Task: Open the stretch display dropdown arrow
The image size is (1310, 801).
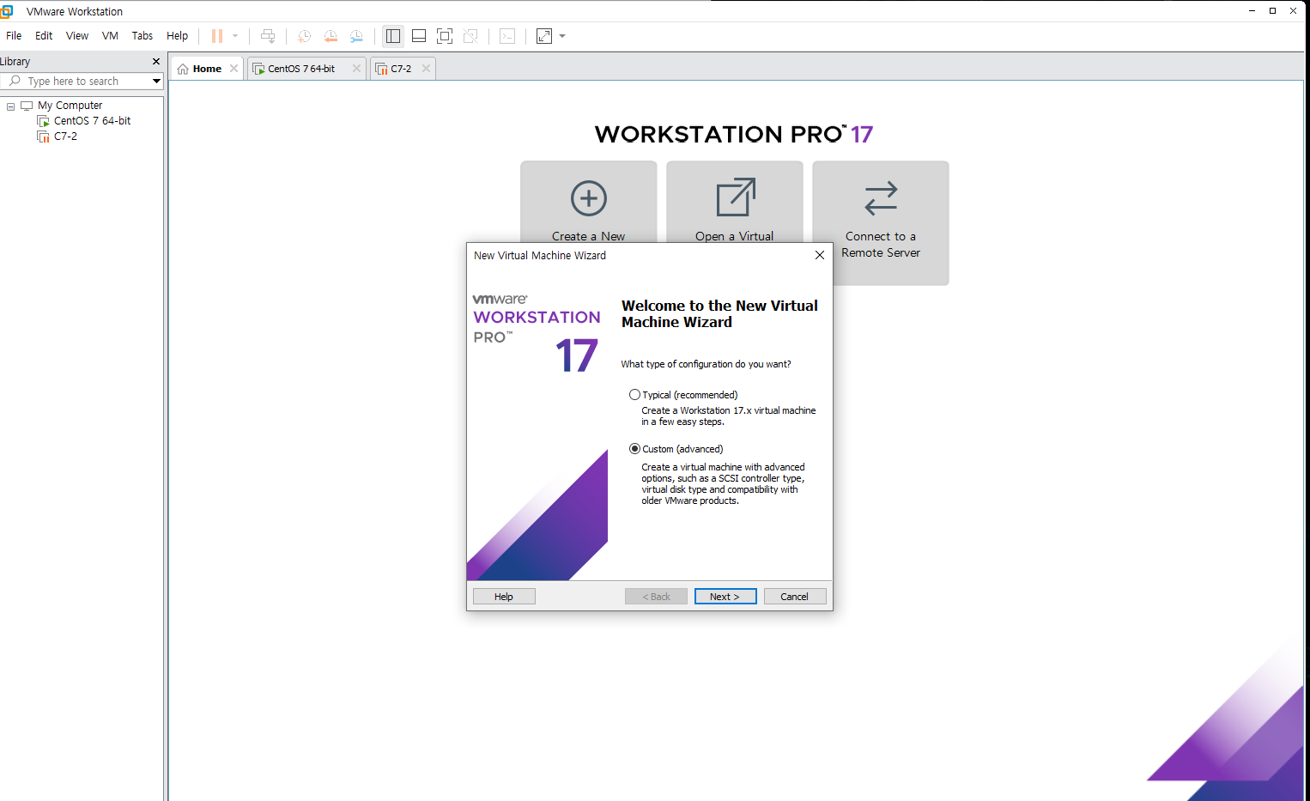Action: [562, 36]
